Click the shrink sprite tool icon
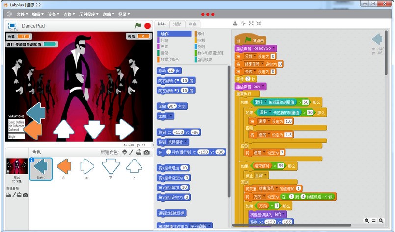The width and height of the screenshot is (395, 232). click(259, 23)
